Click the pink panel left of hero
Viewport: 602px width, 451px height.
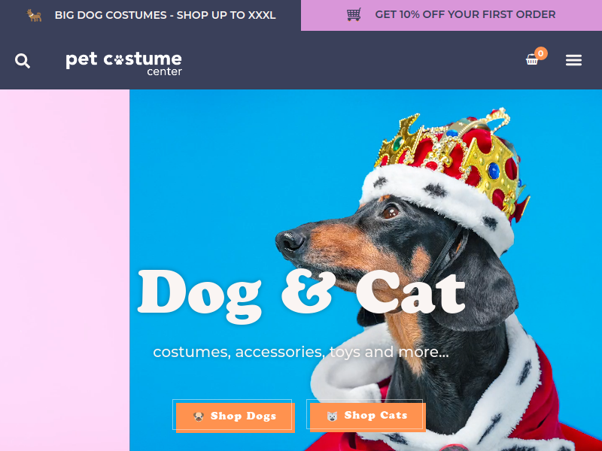[65, 270]
